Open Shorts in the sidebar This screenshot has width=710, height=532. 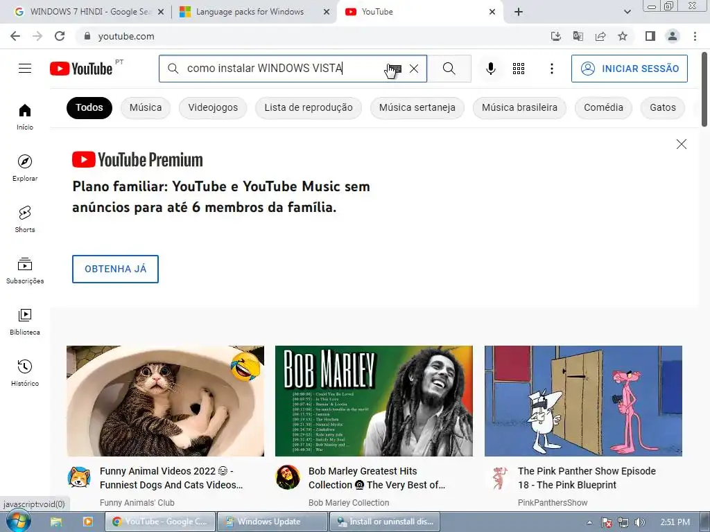(25, 219)
